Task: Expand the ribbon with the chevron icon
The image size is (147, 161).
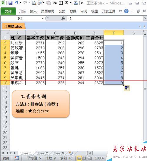Action: click(120, 11)
